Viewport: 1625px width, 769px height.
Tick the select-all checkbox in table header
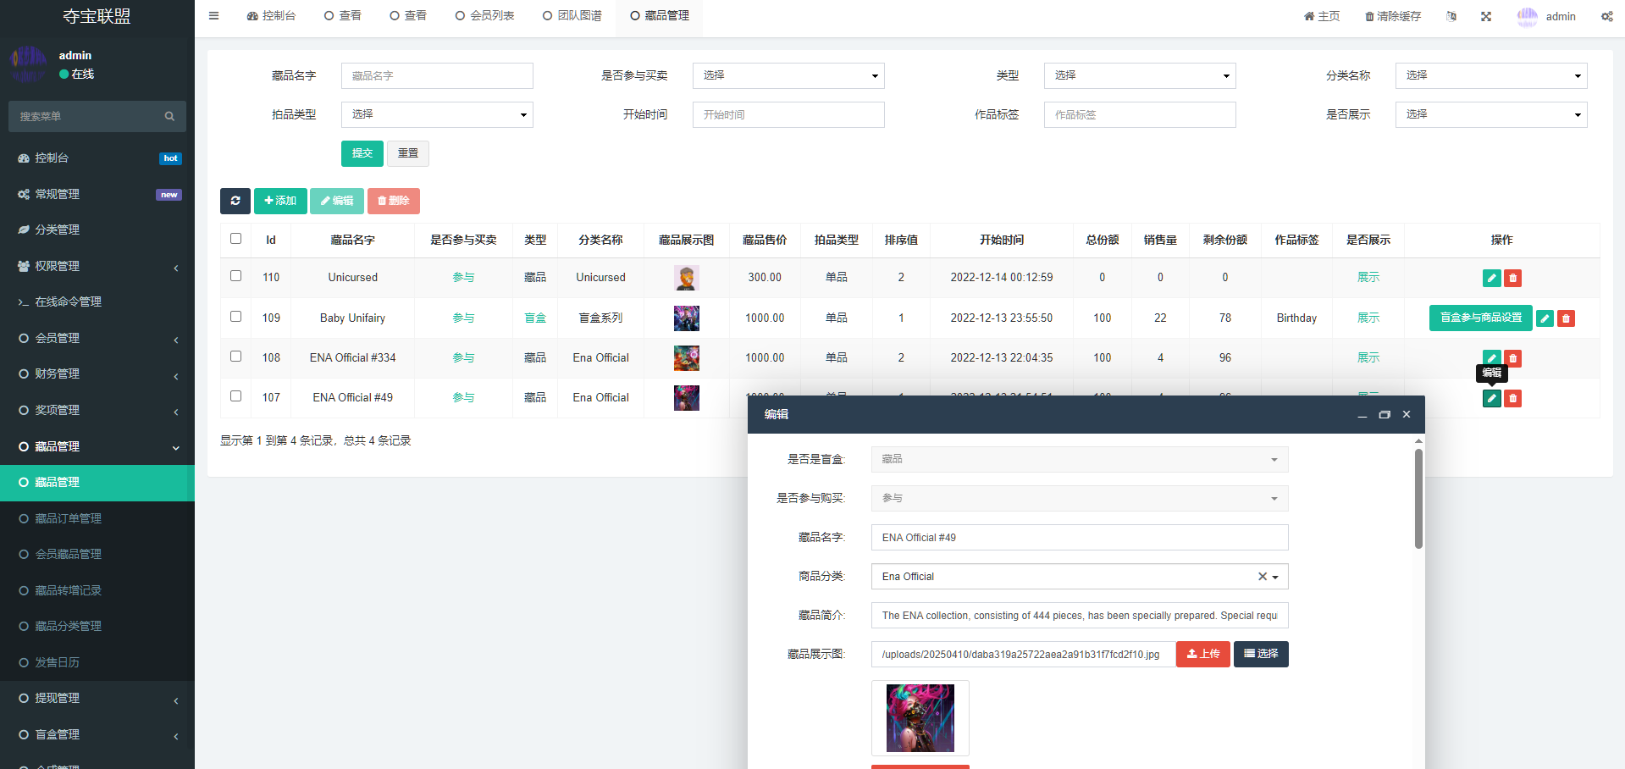235,239
